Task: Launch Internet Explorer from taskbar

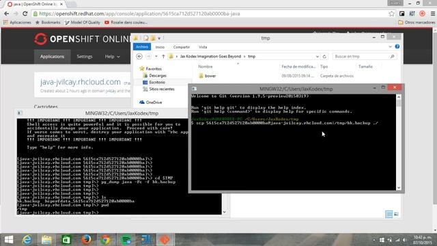Action: tap(27, 240)
